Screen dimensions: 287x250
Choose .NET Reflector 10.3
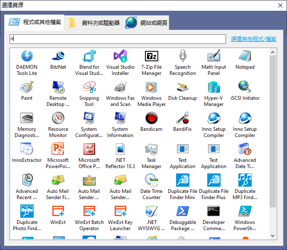coord(120,149)
